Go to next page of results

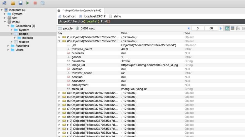tap(221, 28)
